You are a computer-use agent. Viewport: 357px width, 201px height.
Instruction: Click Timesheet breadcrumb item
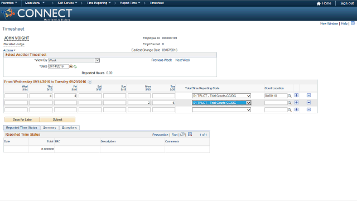coord(157,3)
